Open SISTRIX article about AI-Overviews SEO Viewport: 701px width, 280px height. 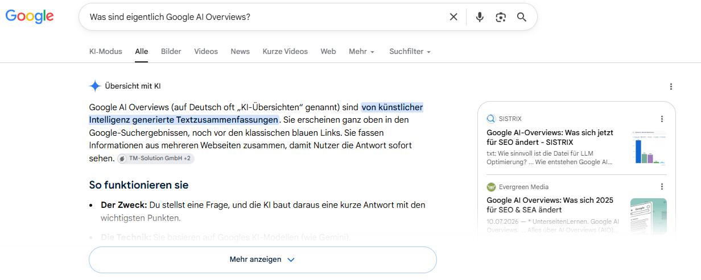(x=550, y=137)
